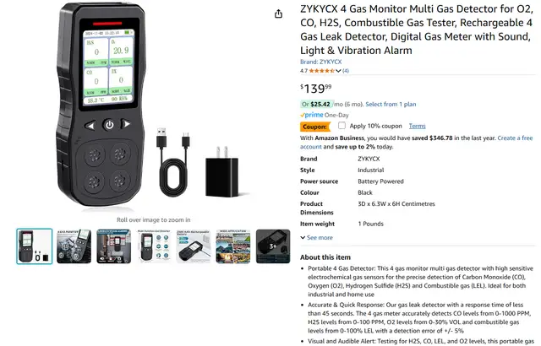
Task: Select the second thumbnail showing gas sensors
Action: [x=74, y=246]
